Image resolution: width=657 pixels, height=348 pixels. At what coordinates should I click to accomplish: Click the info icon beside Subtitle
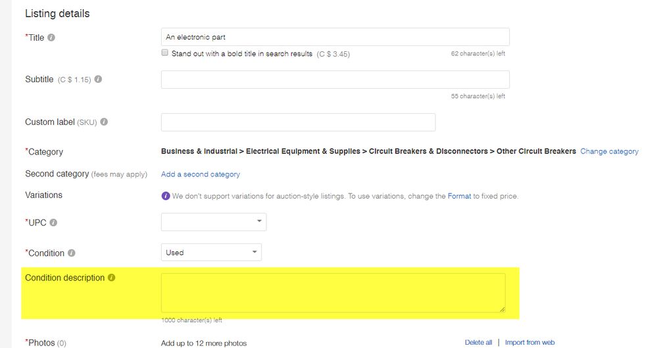(x=98, y=79)
